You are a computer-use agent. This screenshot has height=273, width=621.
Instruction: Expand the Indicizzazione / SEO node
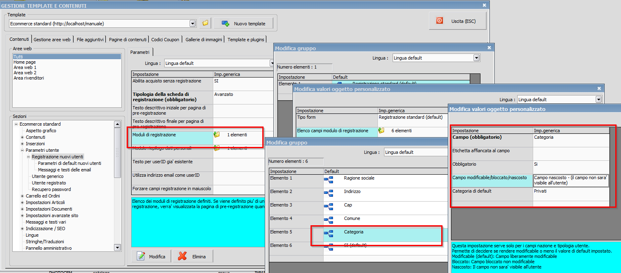[22, 229]
